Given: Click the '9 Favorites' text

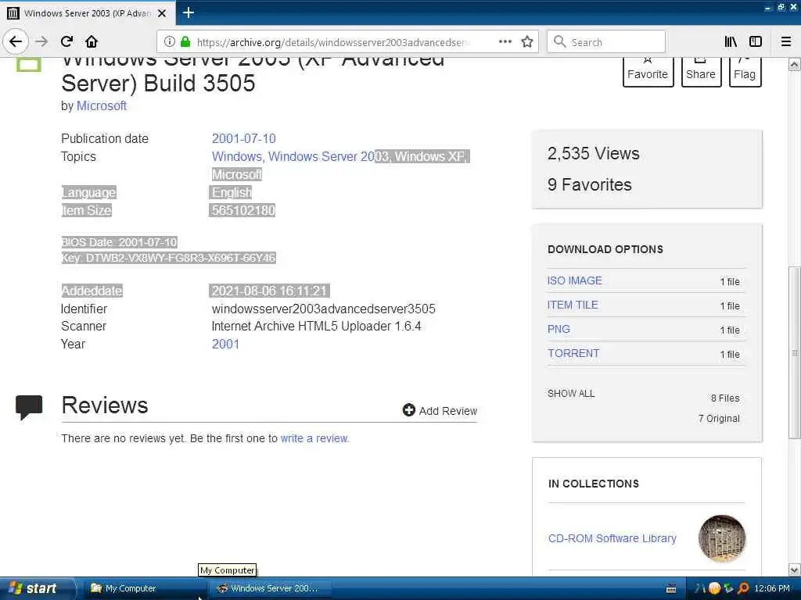Looking at the screenshot, I should 590,184.
